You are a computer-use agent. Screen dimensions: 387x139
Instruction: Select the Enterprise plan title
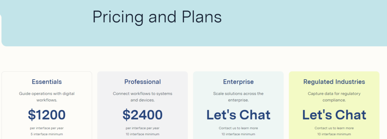[238, 82]
